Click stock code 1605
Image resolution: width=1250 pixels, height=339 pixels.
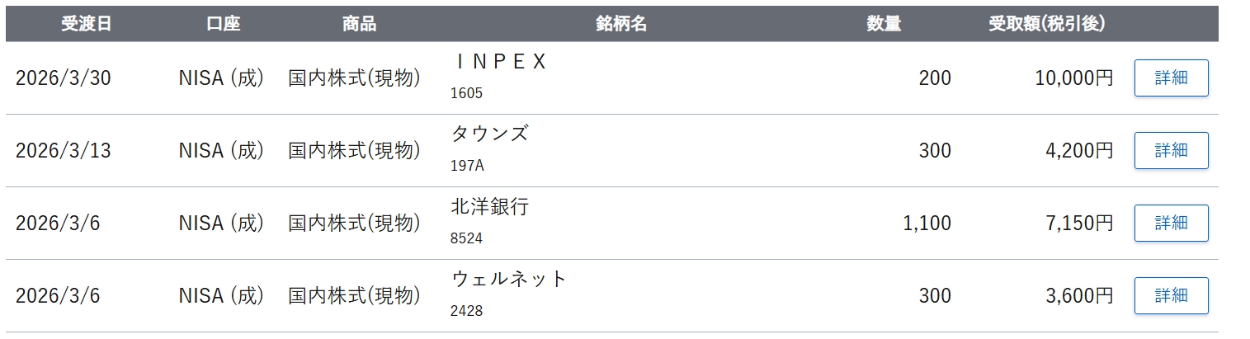[x=466, y=93]
